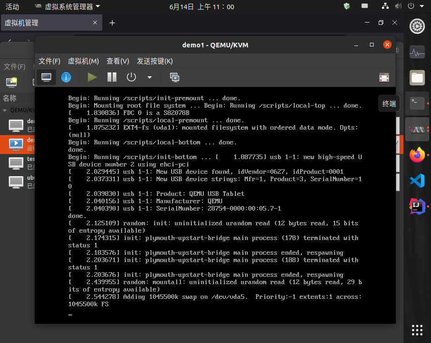Open Virtual Machine Manager dock icon
The image size is (431, 343).
(x=417, y=129)
